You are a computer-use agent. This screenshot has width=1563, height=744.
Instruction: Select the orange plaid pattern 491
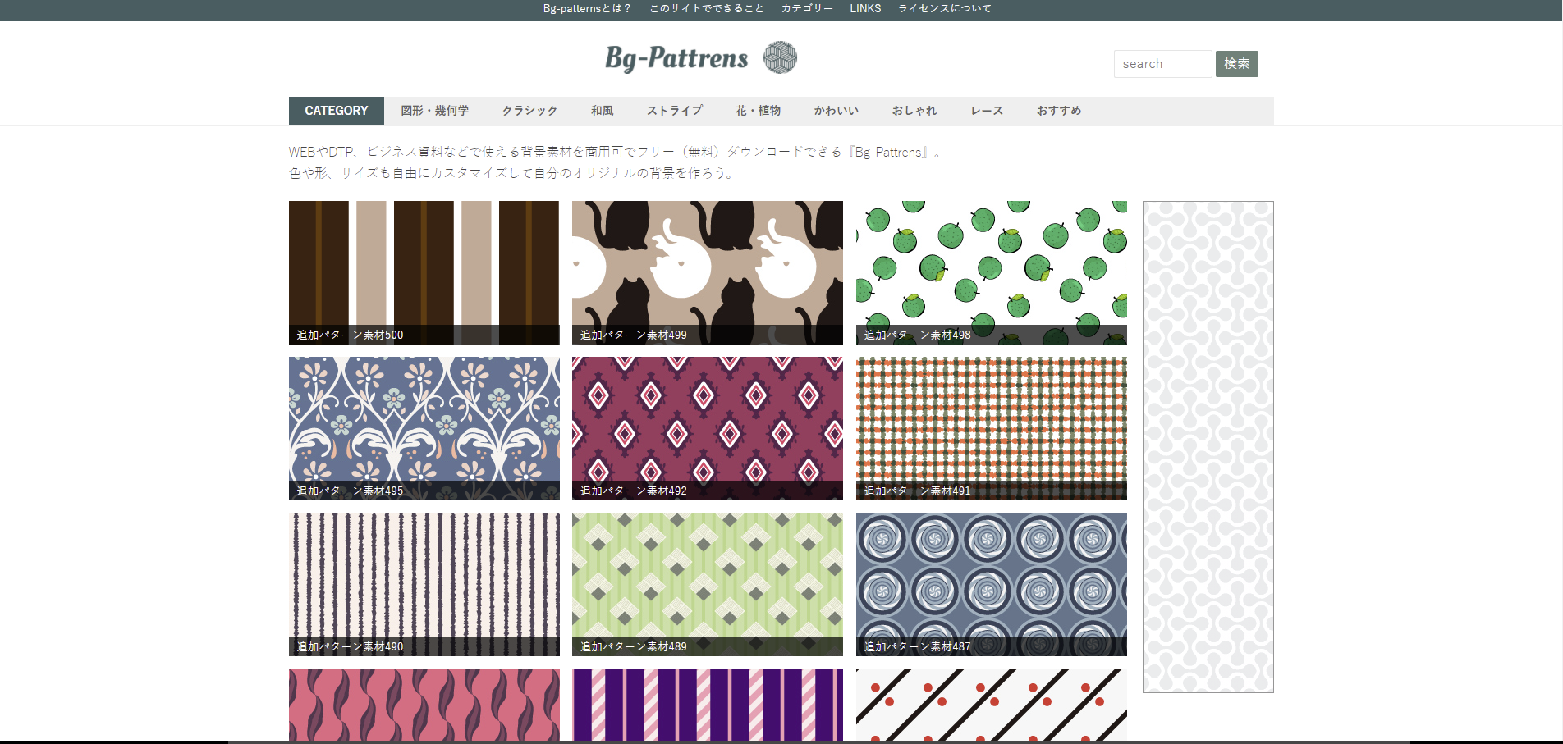click(x=991, y=427)
